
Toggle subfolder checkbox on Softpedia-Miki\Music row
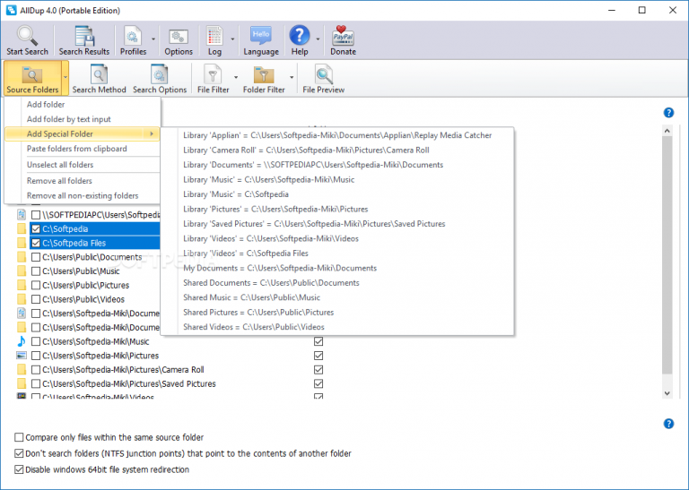tap(318, 341)
